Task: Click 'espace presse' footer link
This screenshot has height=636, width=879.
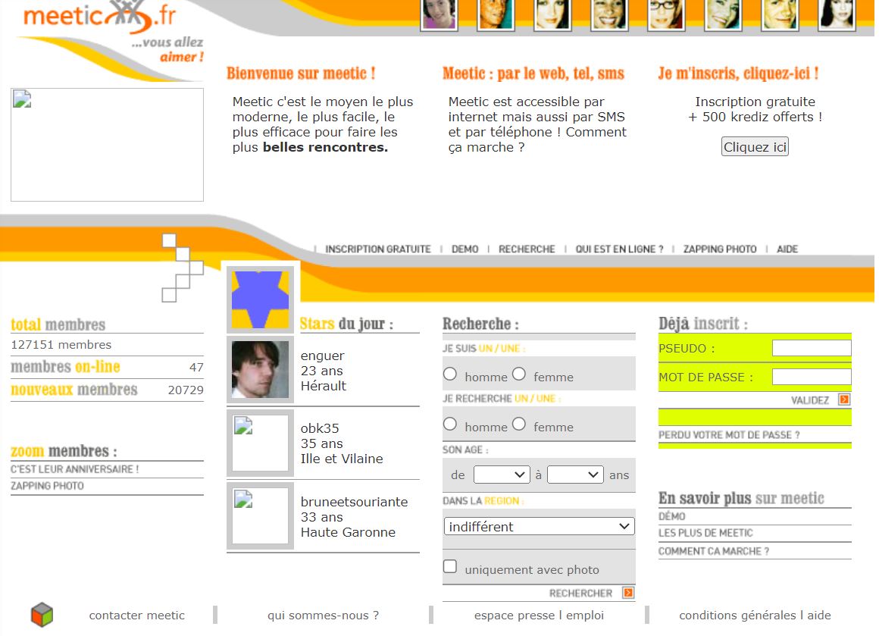Action: pos(515,616)
